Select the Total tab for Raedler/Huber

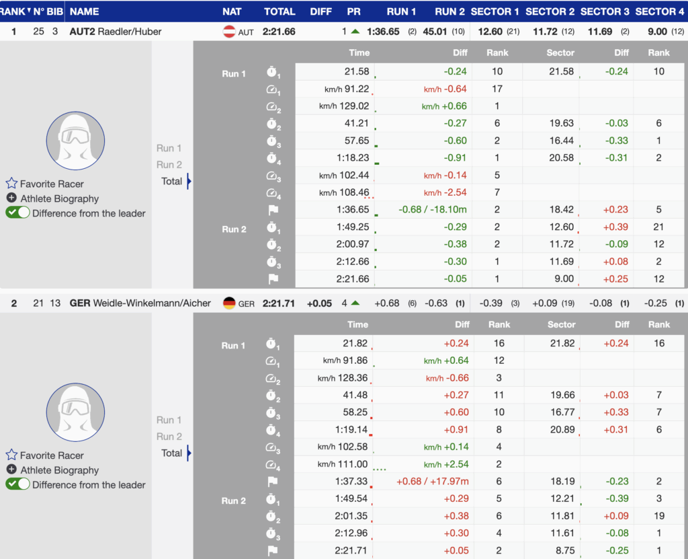(171, 181)
